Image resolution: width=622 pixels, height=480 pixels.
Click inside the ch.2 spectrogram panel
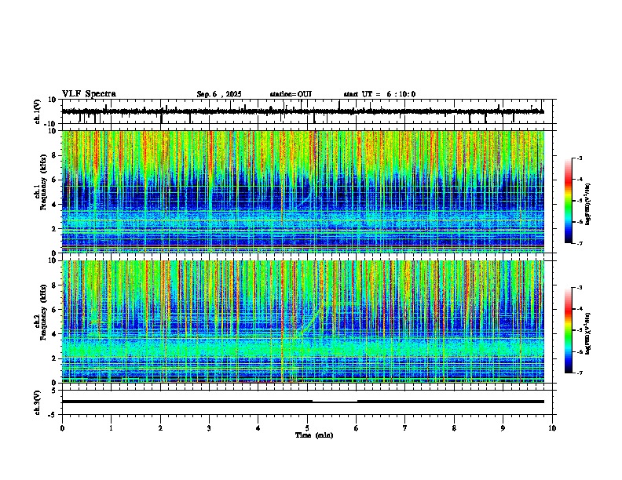pyautogui.click(x=302, y=322)
